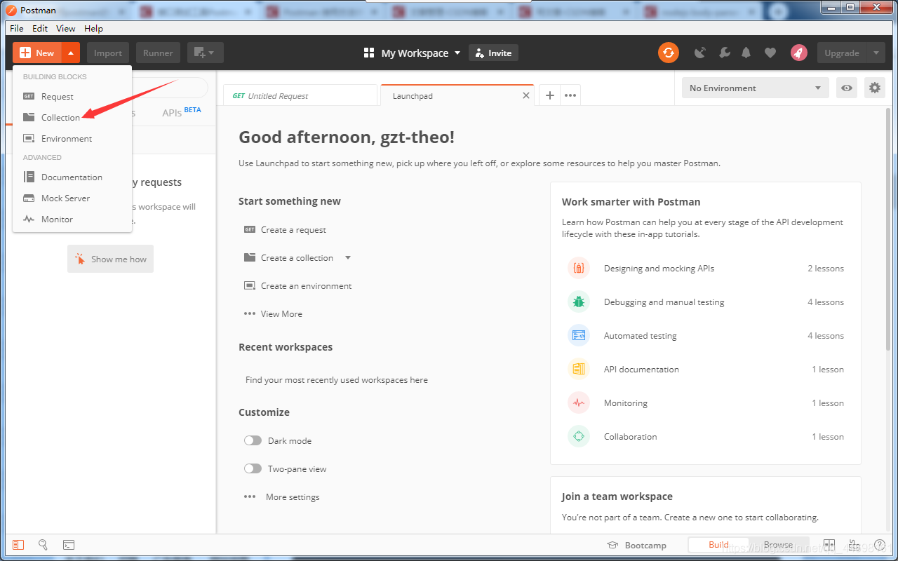The width and height of the screenshot is (898, 561).
Task: Click the Show me how button
Action: [110, 259]
